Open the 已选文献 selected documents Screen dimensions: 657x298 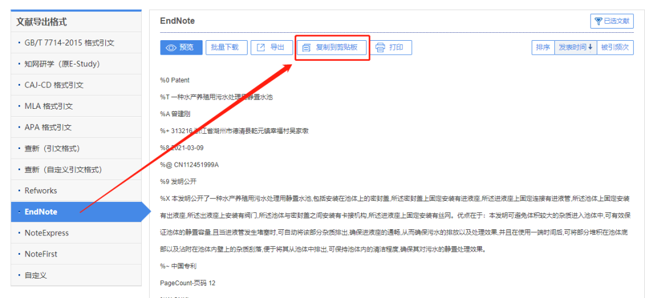click(x=612, y=21)
